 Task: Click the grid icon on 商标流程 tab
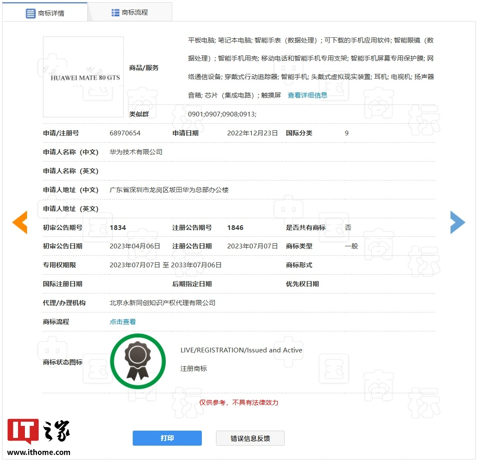(115, 12)
